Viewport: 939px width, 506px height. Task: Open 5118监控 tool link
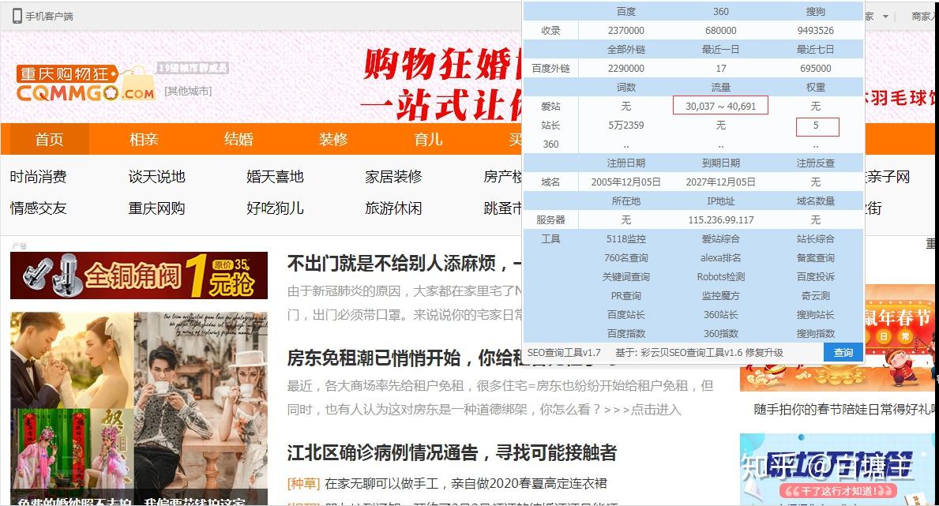tap(625, 239)
